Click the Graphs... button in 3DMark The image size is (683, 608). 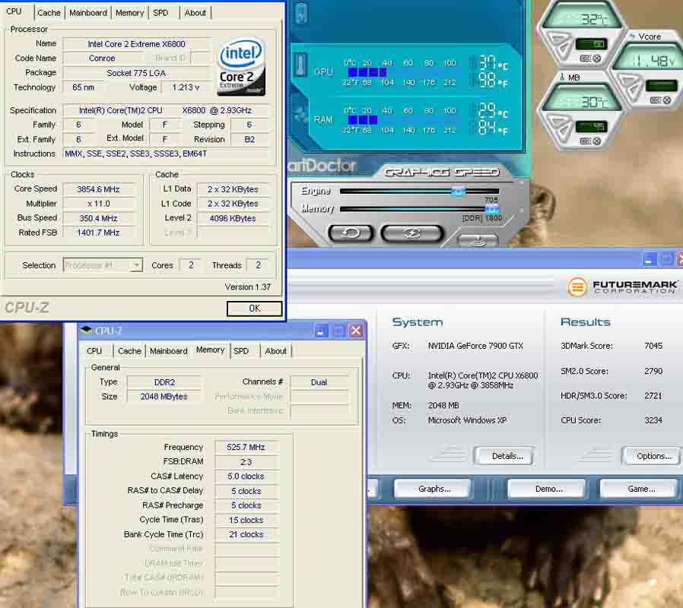coord(433,489)
